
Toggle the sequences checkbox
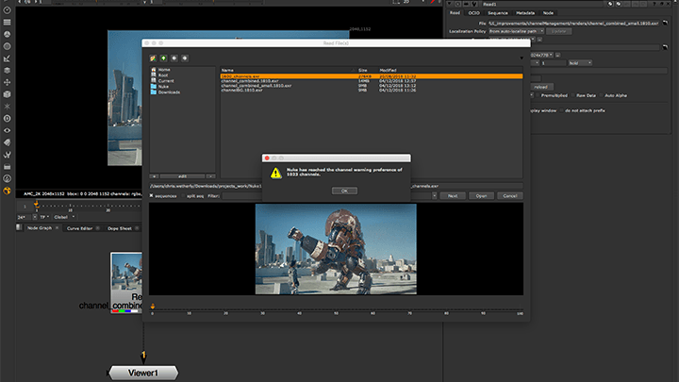click(151, 196)
